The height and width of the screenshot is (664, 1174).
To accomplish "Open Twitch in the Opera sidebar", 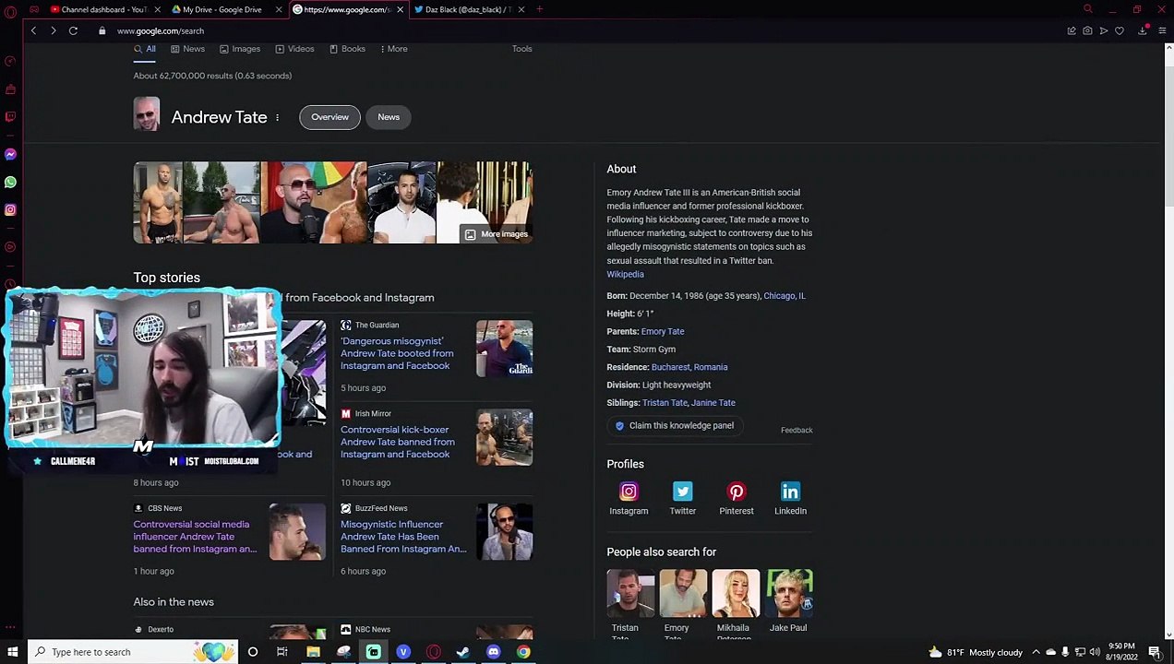I will point(10,117).
